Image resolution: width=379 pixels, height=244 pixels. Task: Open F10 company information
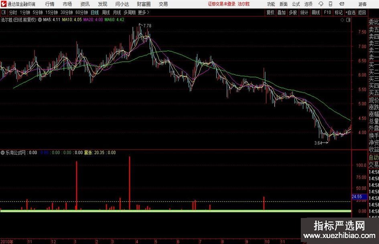(x=328, y=12)
